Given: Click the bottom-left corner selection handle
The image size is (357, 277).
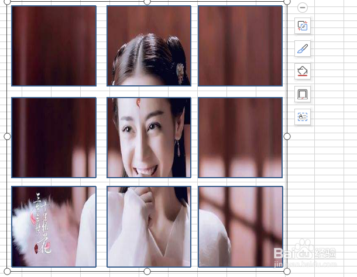Looking at the screenshot, I should 7,271.
